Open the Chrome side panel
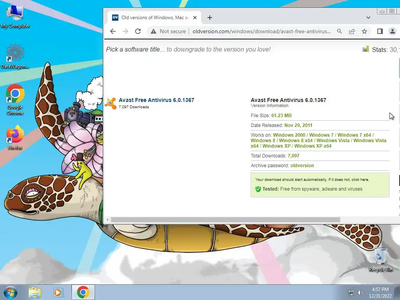Screen dimensions: 400x300 point(380,31)
